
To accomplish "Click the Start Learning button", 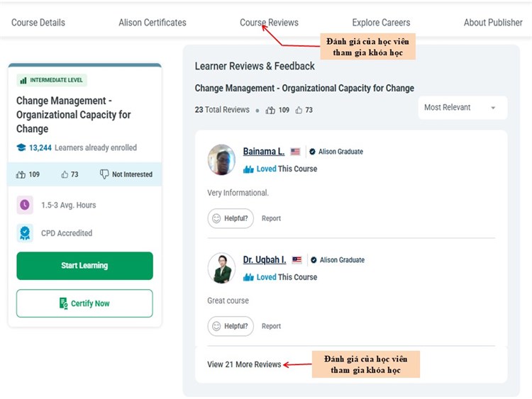I will pyautogui.click(x=84, y=266).
